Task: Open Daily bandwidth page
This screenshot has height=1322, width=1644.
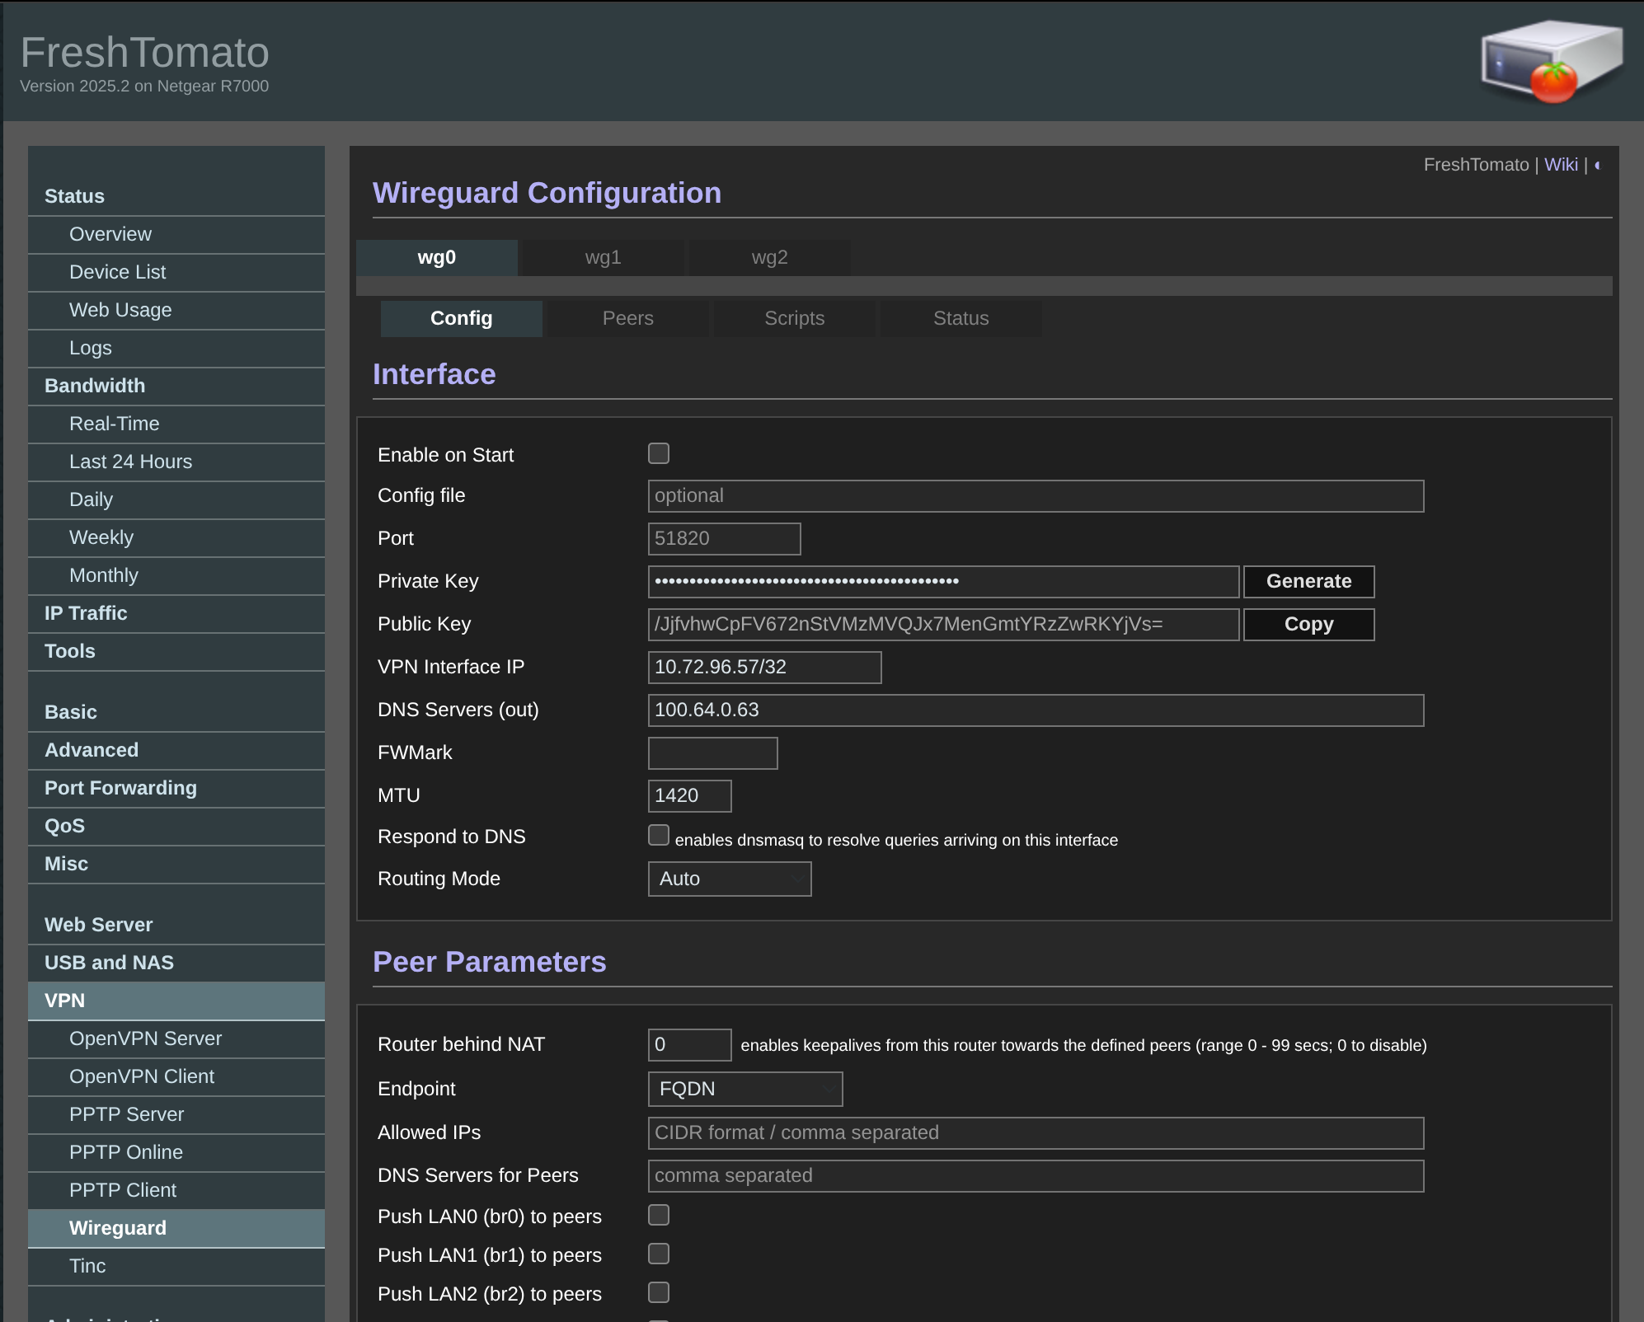Action: click(x=176, y=500)
